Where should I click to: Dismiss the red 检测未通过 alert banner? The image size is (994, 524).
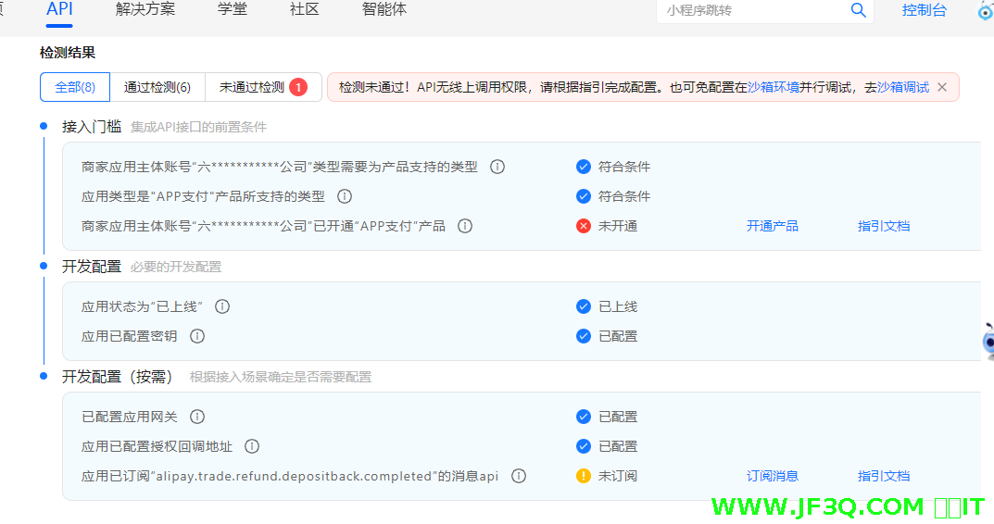point(942,87)
